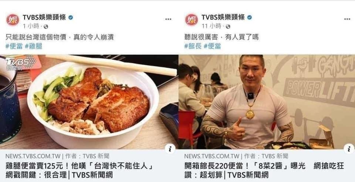Open the #便當 hashtag in the right post
Image resolution: width=355 pixels, height=182 pixels.
[212, 46]
